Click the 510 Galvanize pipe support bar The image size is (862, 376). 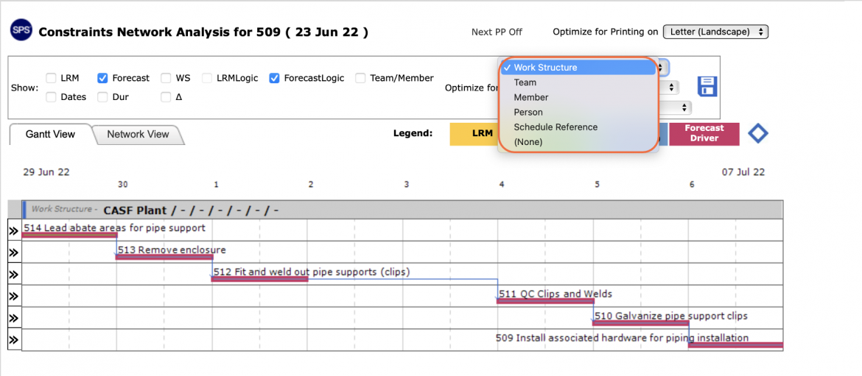click(x=640, y=323)
